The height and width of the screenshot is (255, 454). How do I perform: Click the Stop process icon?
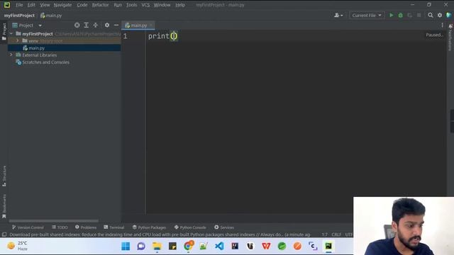(419, 16)
